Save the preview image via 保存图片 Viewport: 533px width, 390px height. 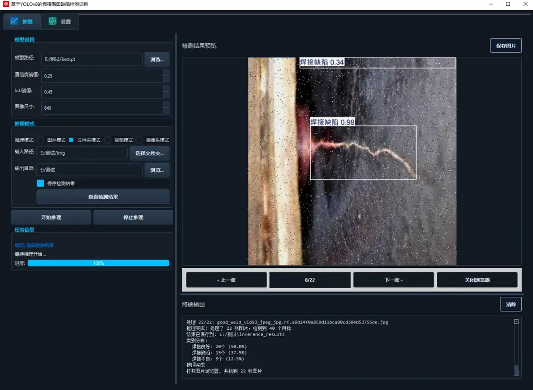[x=505, y=45]
